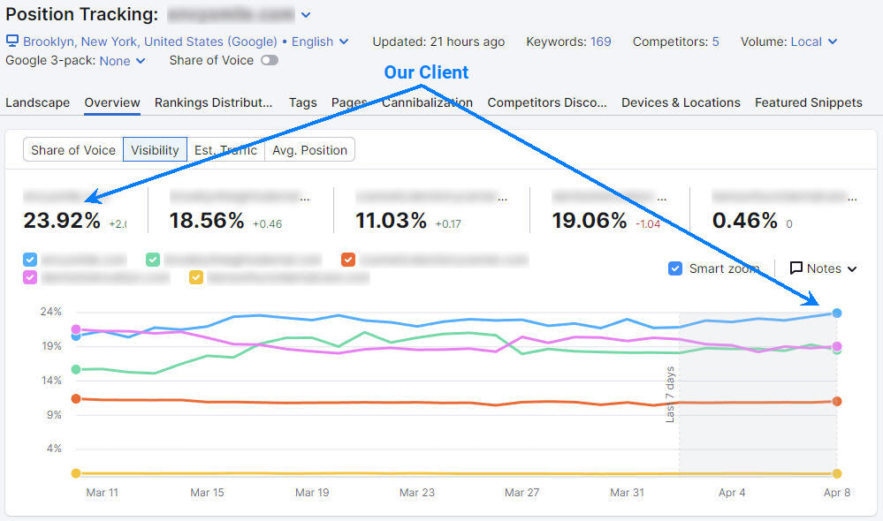Screen dimensions: 883x521
Task: Hide the yellow competitor line via its checkbox
Action: pyautogui.click(x=196, y=277)
